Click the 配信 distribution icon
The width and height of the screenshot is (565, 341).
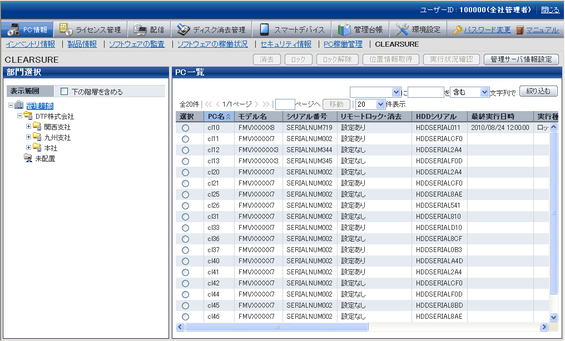coord(140,29)
